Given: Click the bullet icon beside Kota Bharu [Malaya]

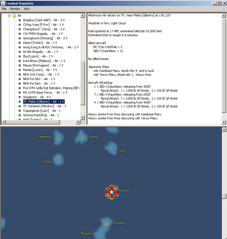Looking at the screenshot, I should coord(20,61).
